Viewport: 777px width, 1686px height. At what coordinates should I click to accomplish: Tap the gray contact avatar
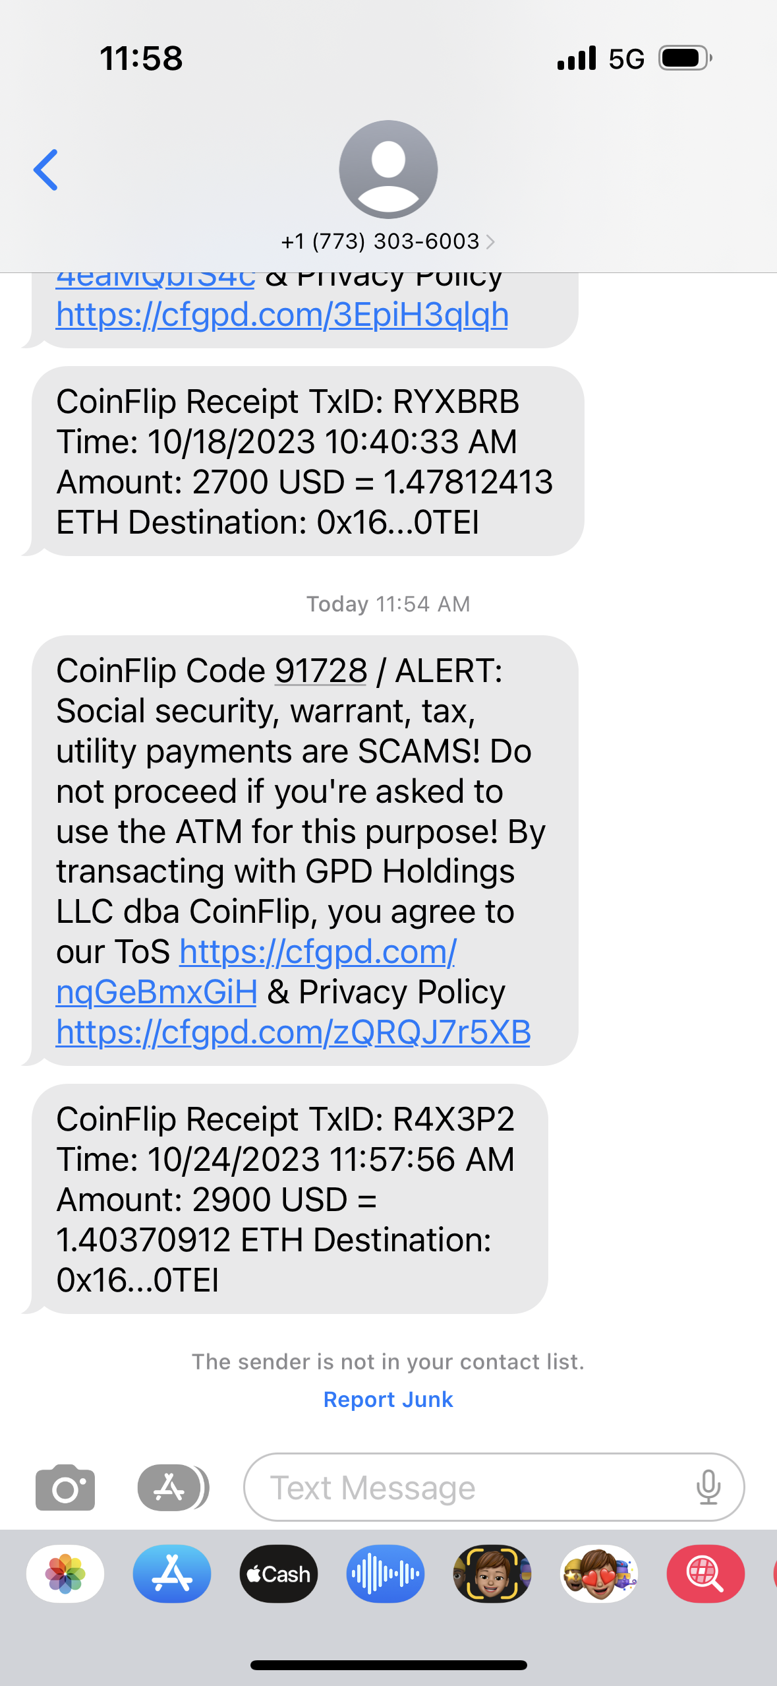[388, 170]
